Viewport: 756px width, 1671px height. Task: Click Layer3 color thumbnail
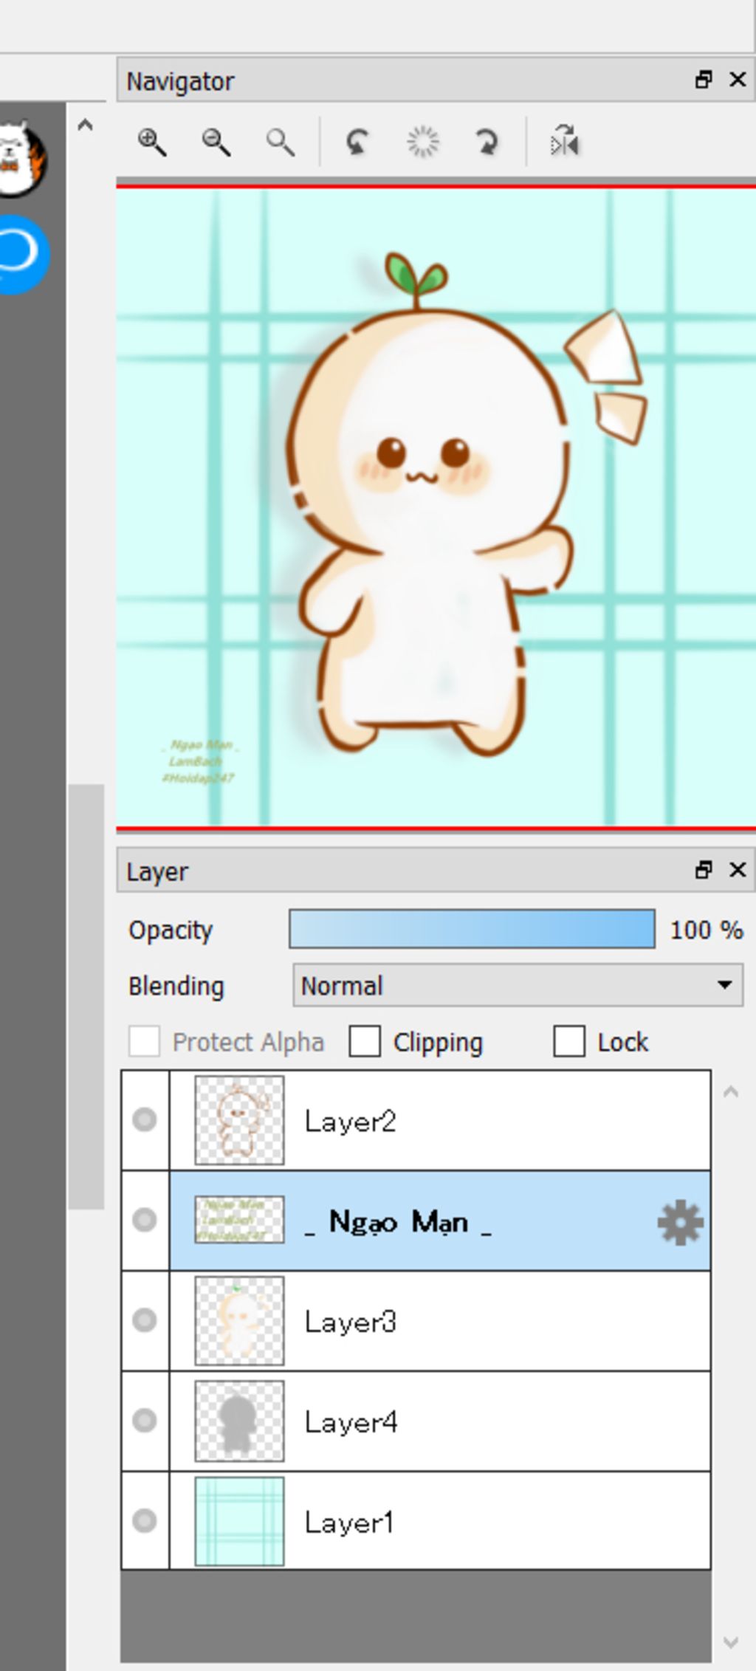pyautogui.click(x=239, y=1321)
